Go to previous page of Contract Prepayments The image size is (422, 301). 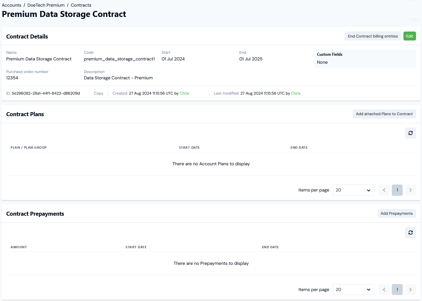(x=384, y=289)
